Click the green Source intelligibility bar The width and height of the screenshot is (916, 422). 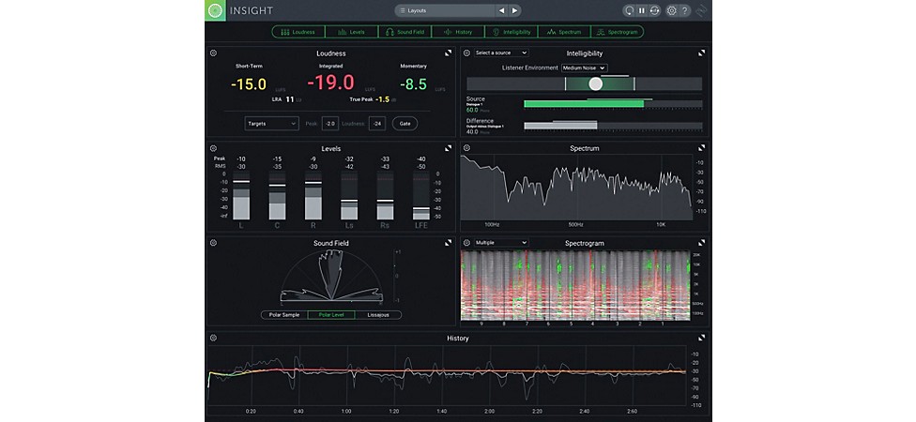[x=584, y=104]
